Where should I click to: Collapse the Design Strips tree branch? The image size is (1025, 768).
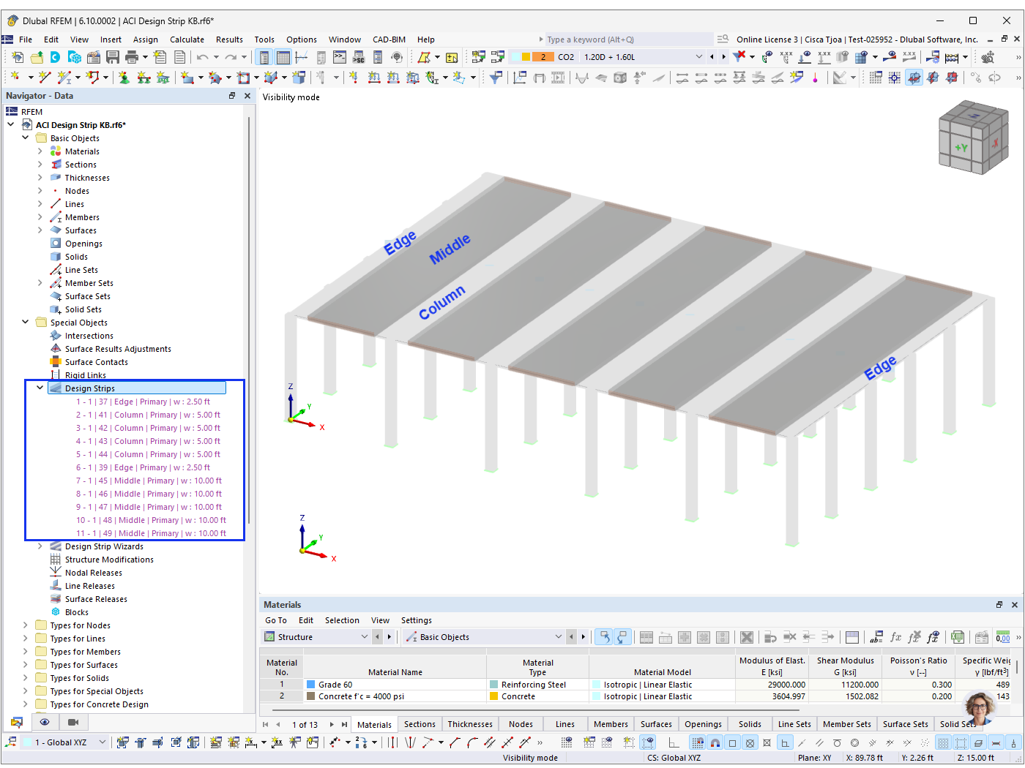pos(40,388)
